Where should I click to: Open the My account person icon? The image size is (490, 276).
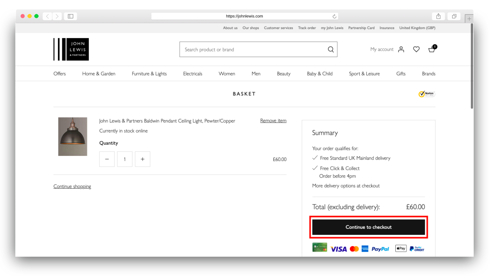coord(401,49)
